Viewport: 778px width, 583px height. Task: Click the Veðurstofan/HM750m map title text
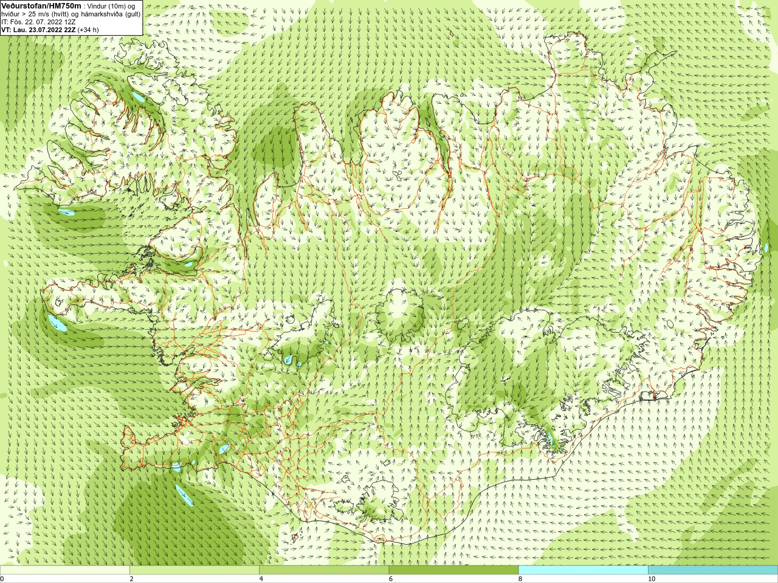(x=41, y=5)
